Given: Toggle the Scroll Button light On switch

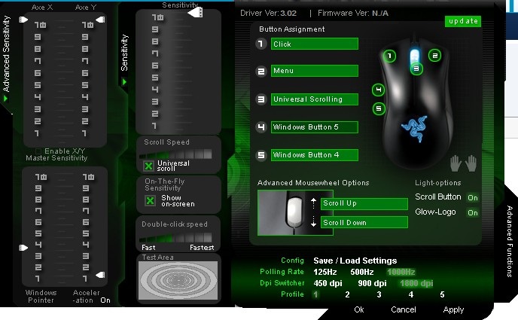Looking at the screenshot, I should [473, 197].
